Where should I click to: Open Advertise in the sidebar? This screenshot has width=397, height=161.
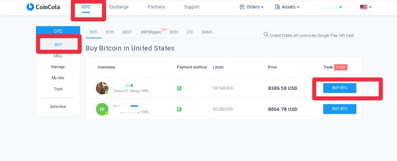point(58,107)
